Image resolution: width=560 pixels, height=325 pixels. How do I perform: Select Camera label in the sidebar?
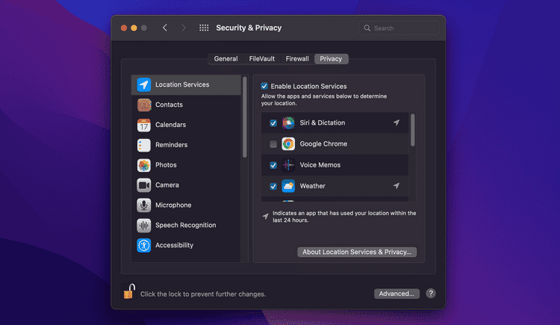point(167,185)
